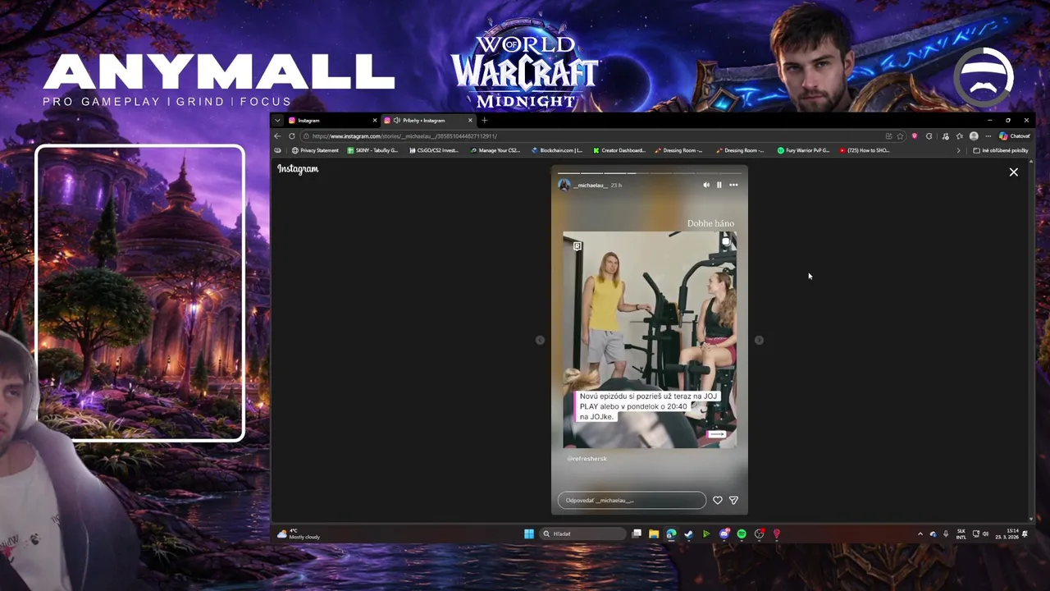Open the Chatovať copilot button
The width and height of the screenshot is (1050, 591).
(x=1014, y=136)
